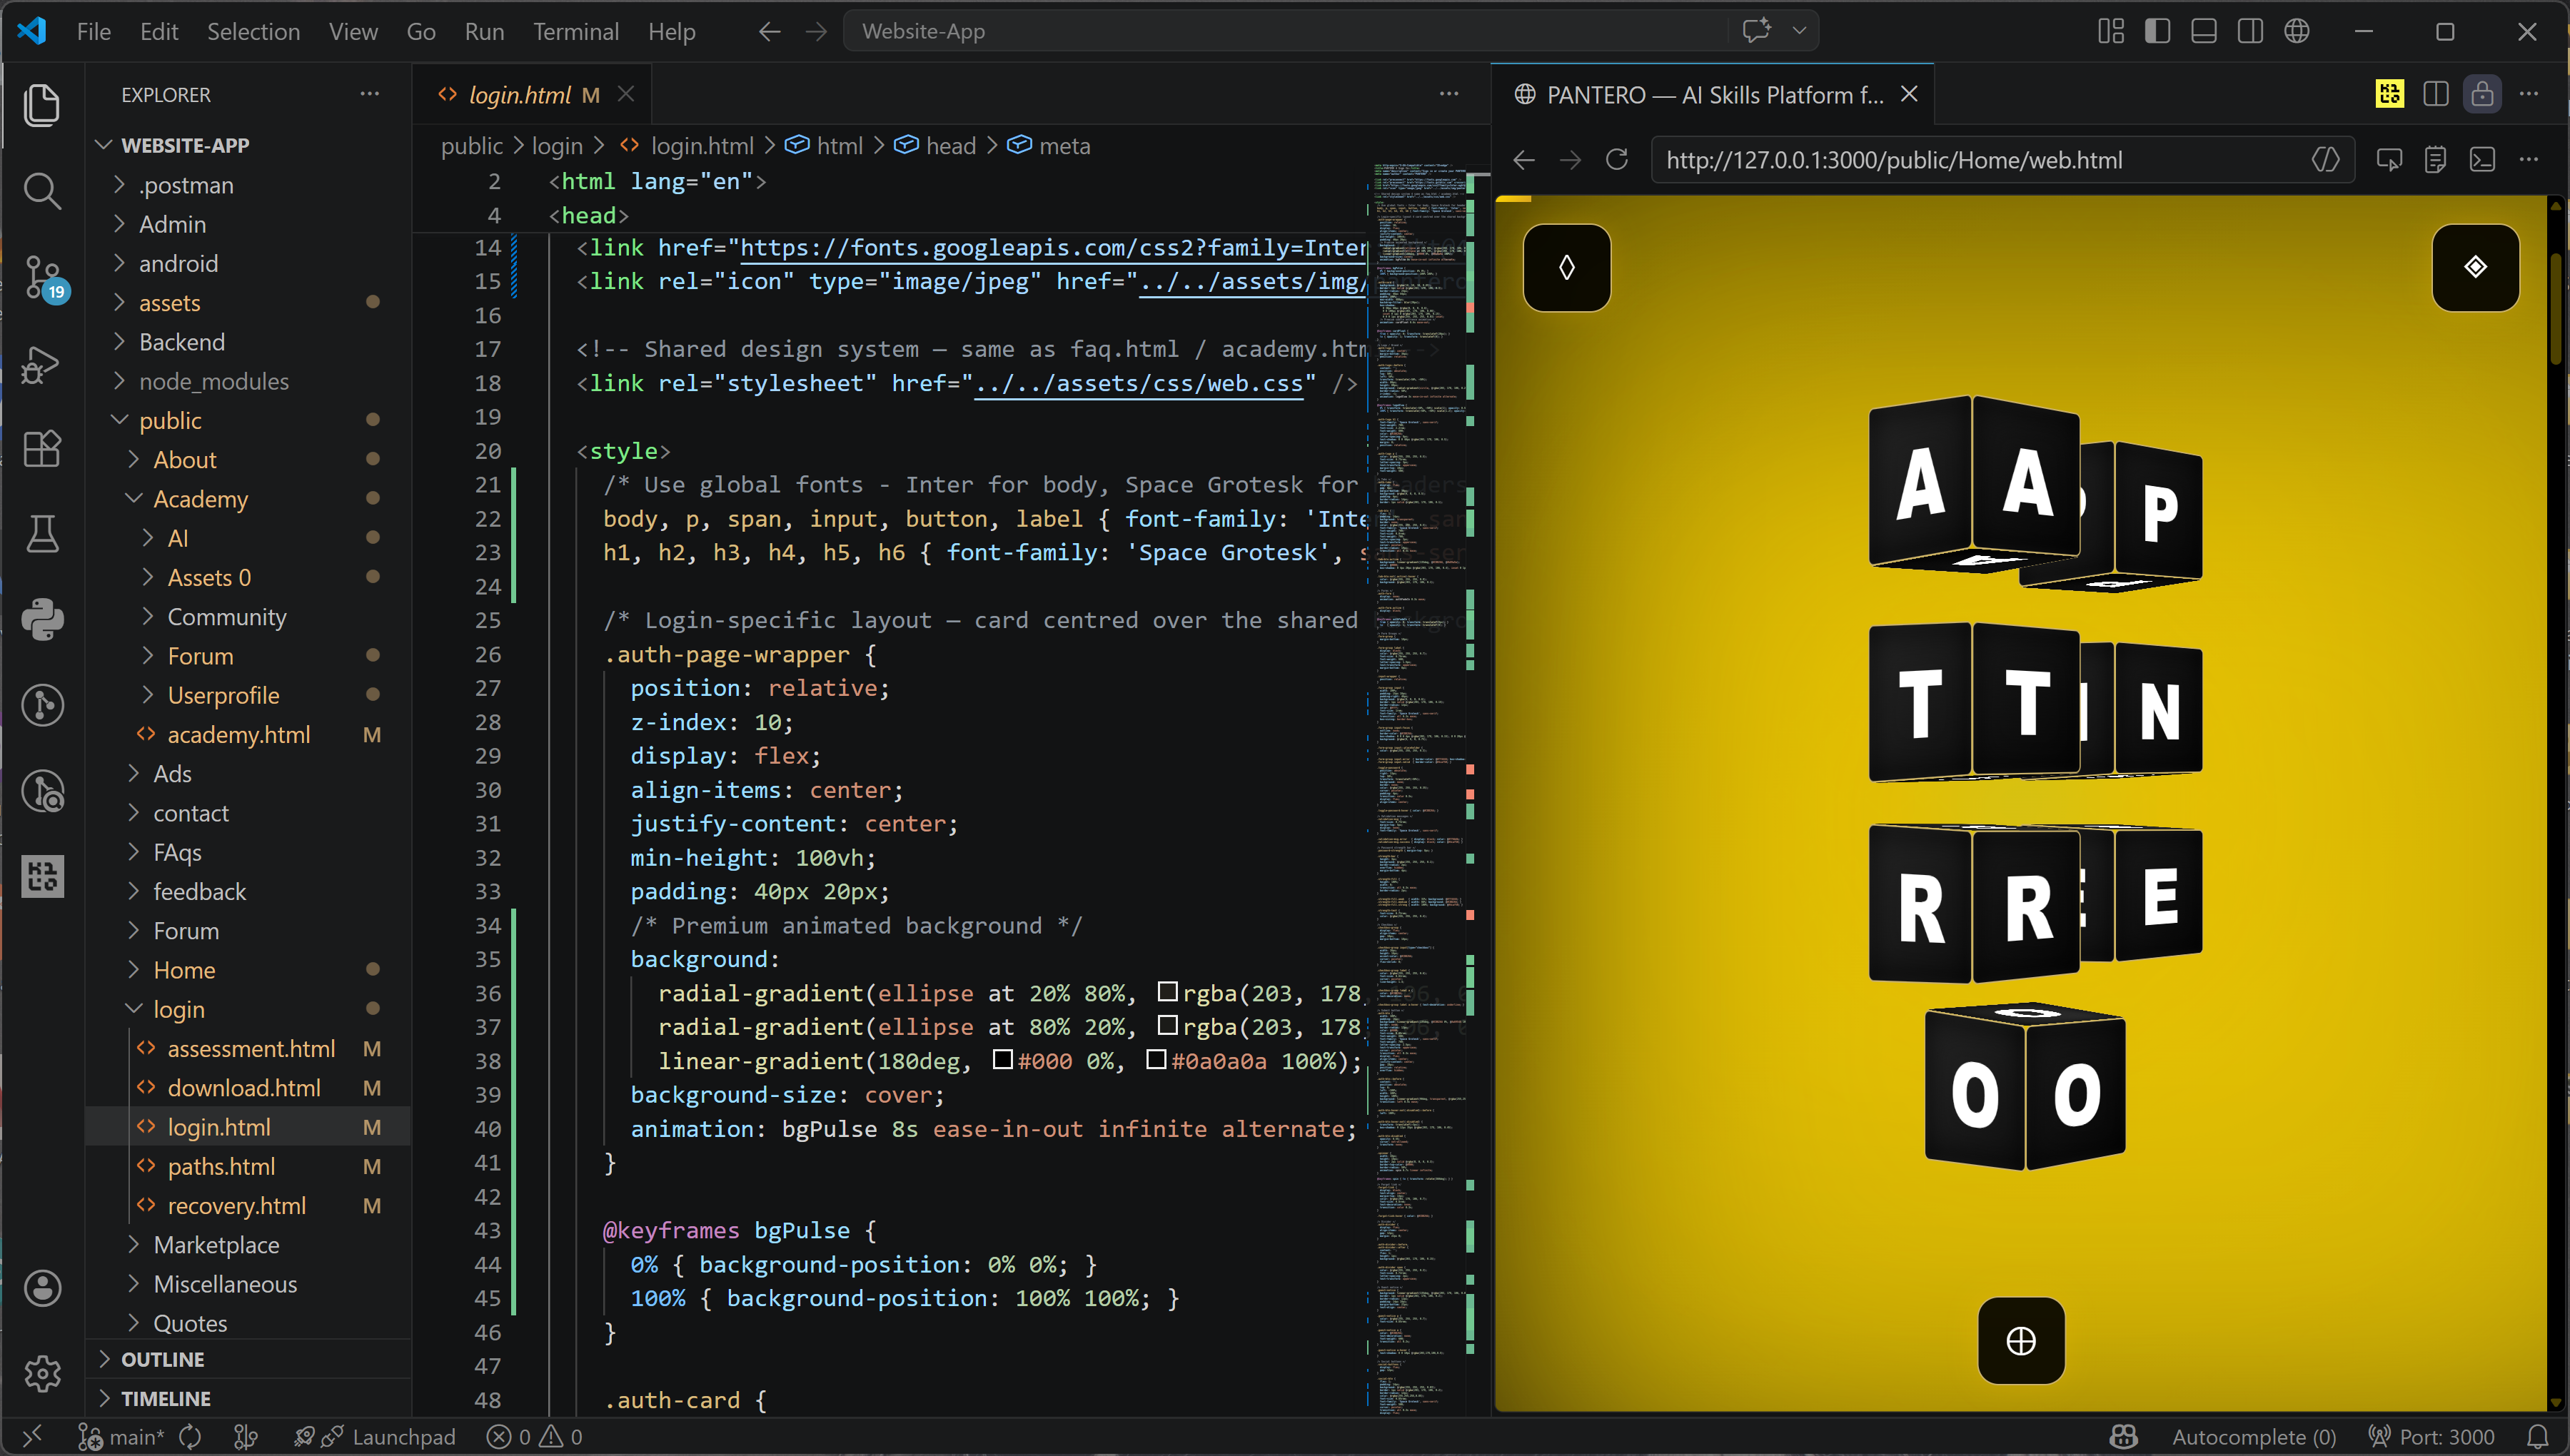2570x1456 pixels.
Task: Open the Accounts icon
Action: (42, 1288)
